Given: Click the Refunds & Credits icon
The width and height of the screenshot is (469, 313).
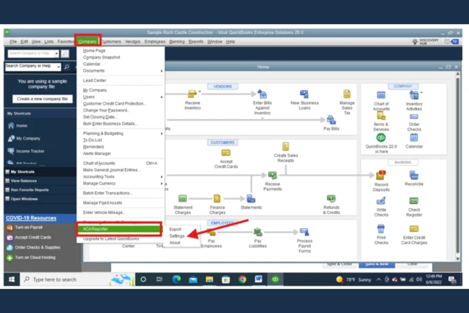Looking at the screenshot, I should tap(331, 199).
